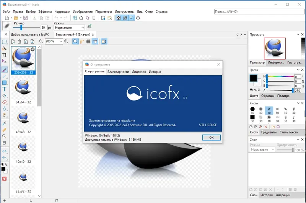Select the Crop tool in the toolbox
The height and width of the screenshot is (203, 306).
click(4, 55)
